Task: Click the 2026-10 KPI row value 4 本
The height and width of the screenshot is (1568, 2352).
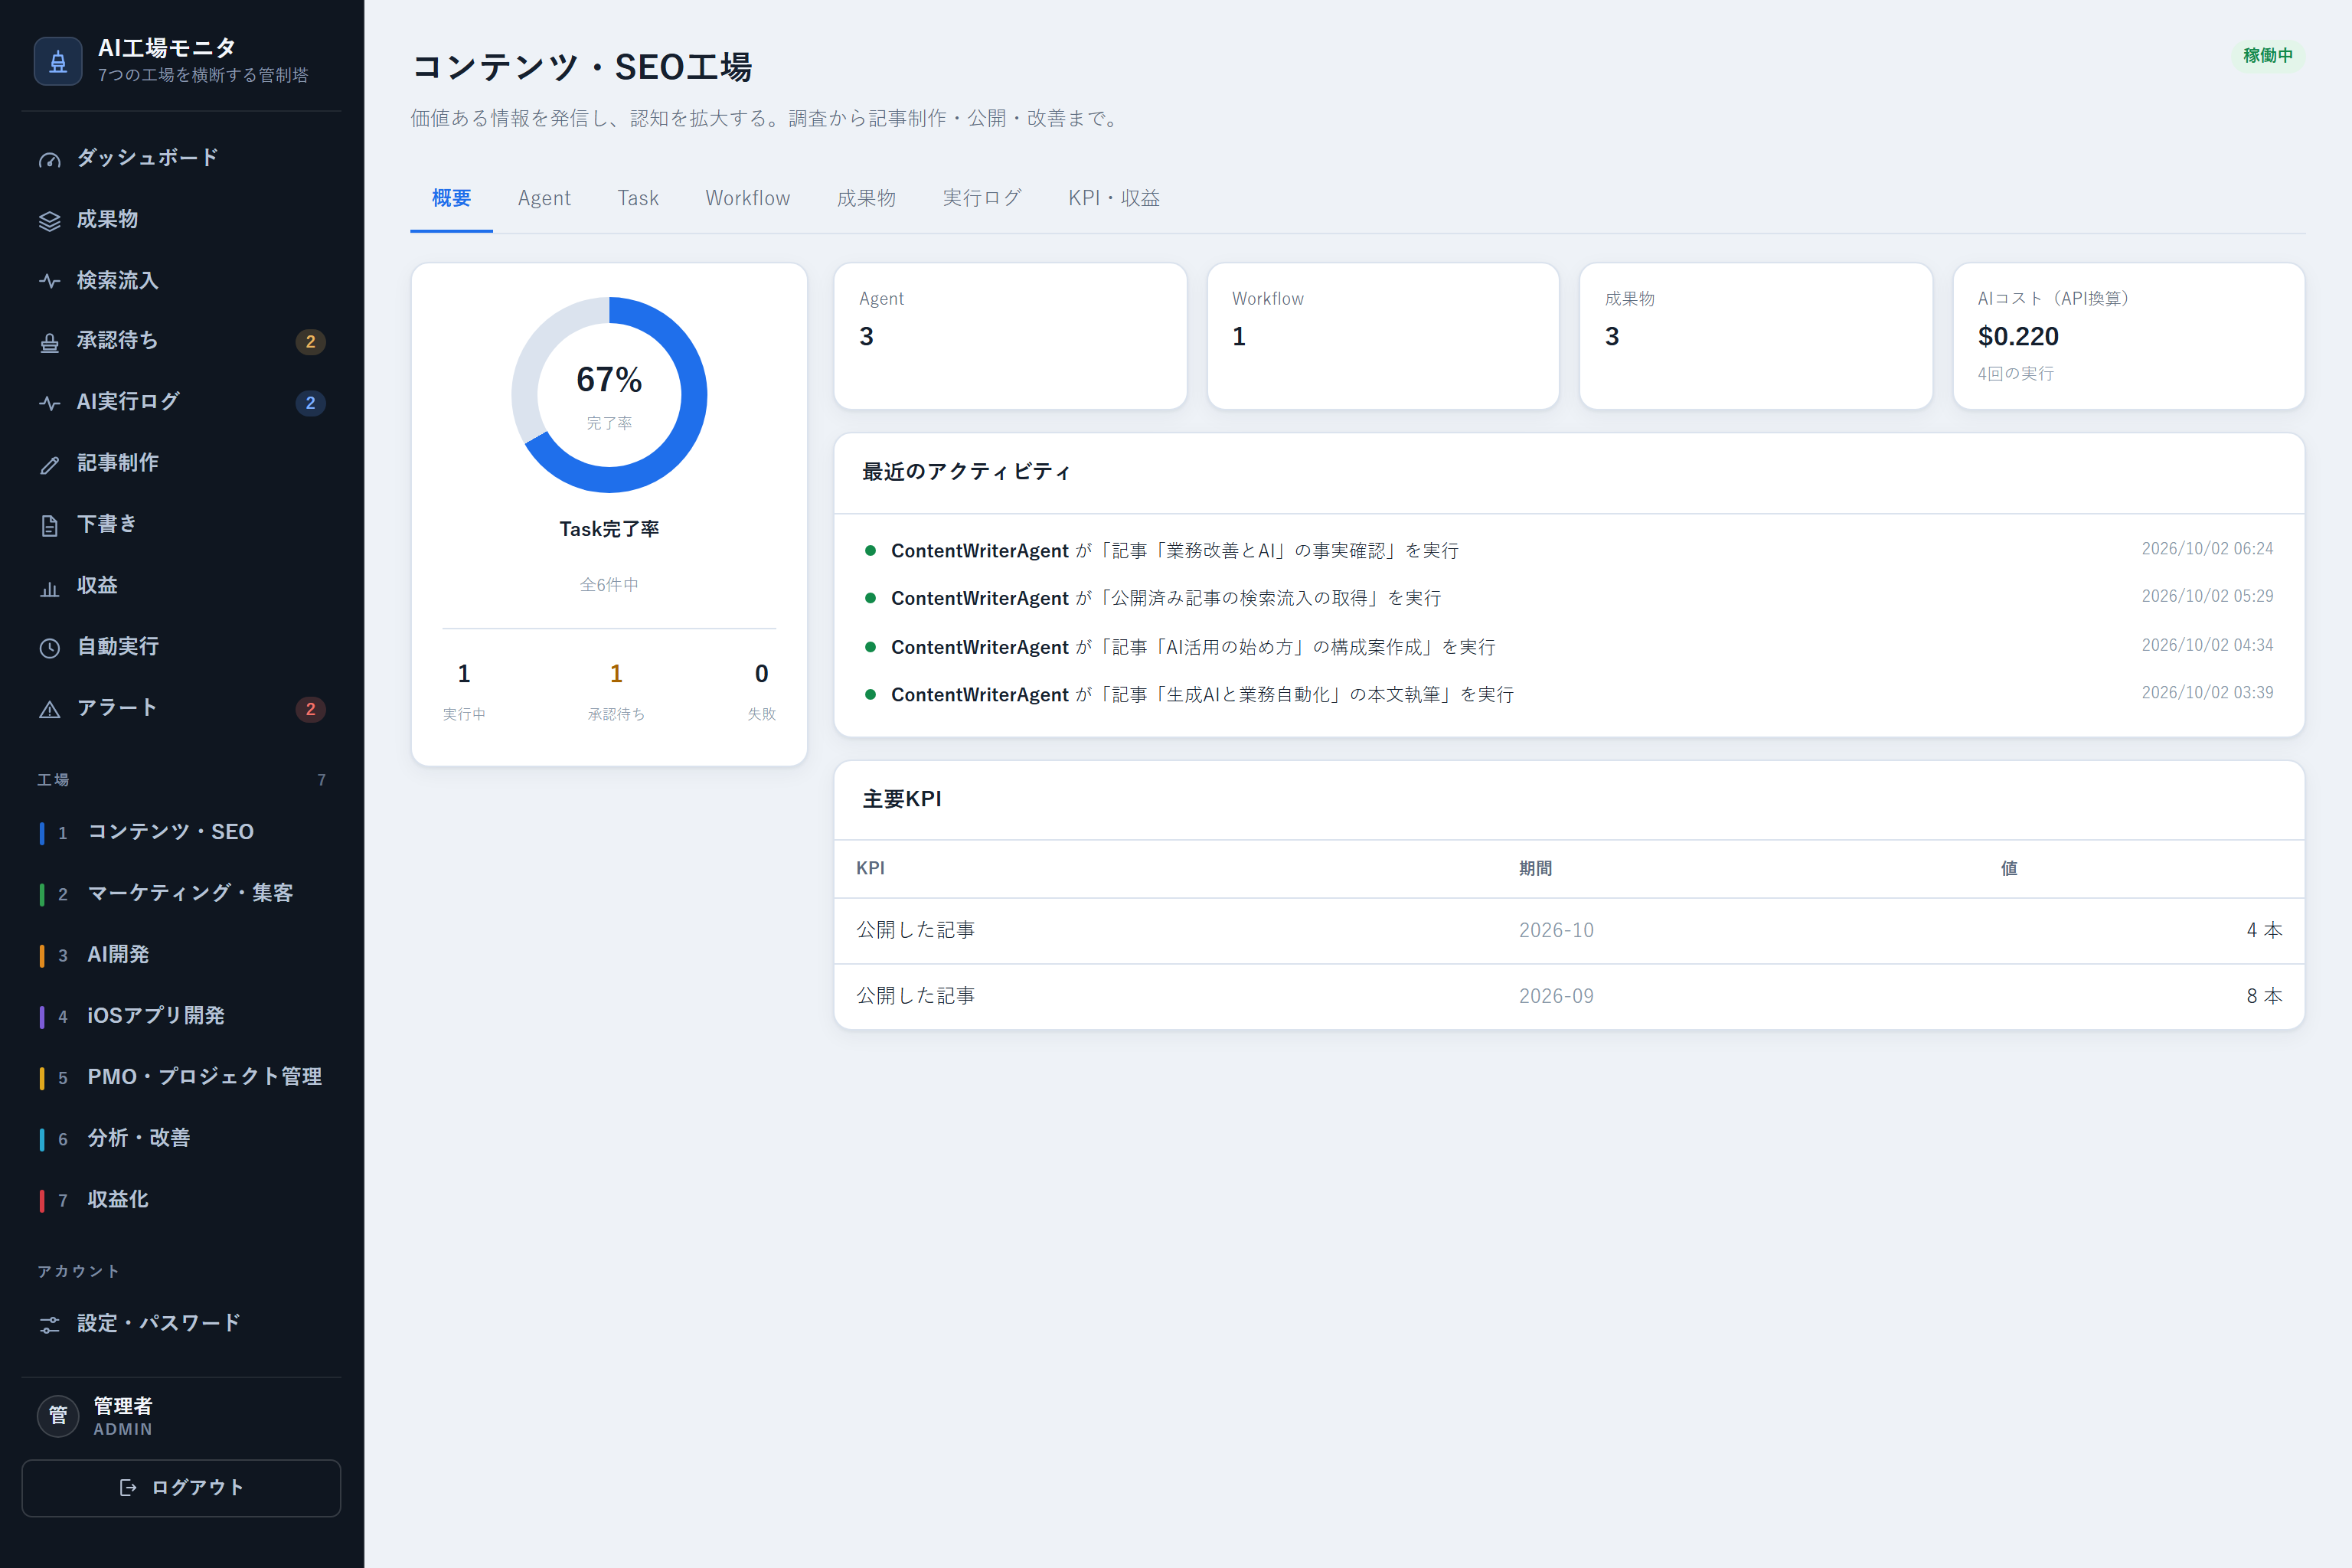Action: pyautogui.click(x=2263, y=930)
